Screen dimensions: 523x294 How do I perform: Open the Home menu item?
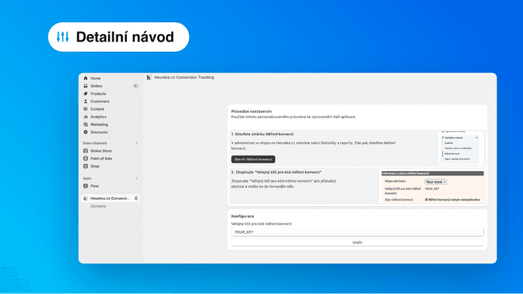pyautogui.click(x=95, y=78)
